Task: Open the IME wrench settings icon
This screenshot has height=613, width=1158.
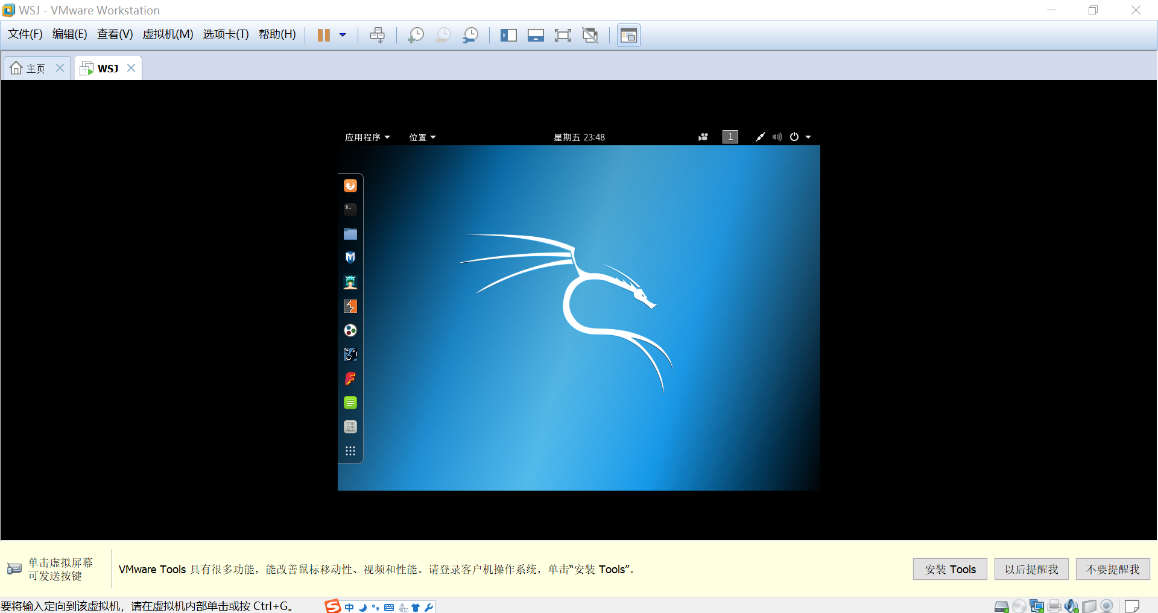Action: pyautogui.click(x=429, y=608)
